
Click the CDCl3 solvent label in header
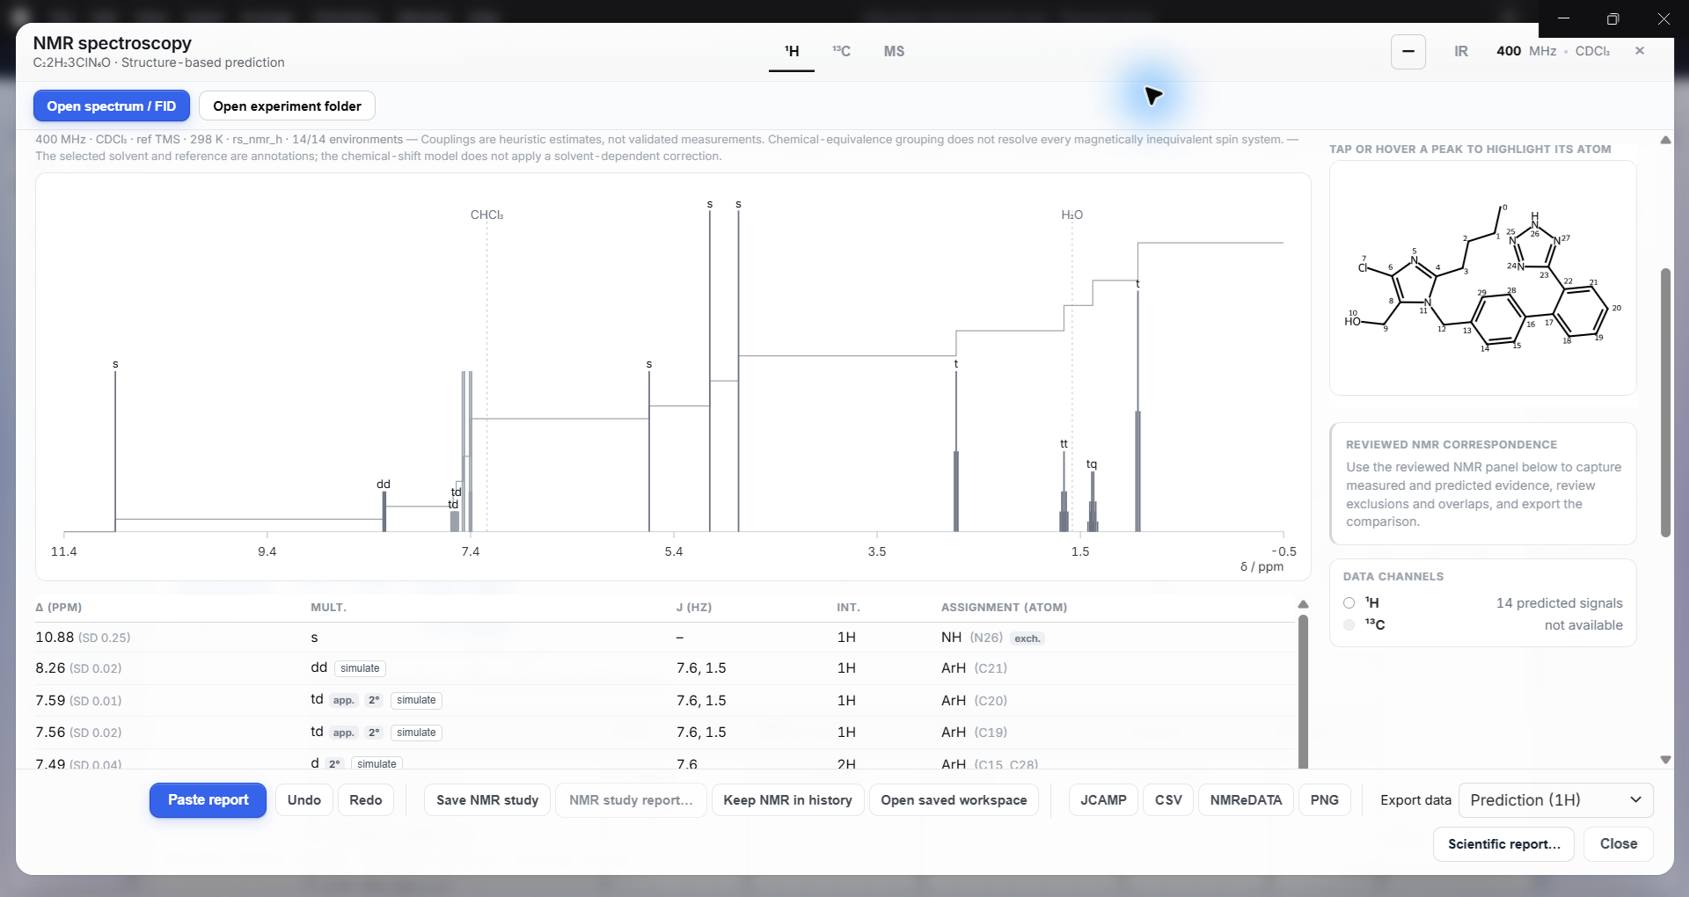click(1592, 51)
